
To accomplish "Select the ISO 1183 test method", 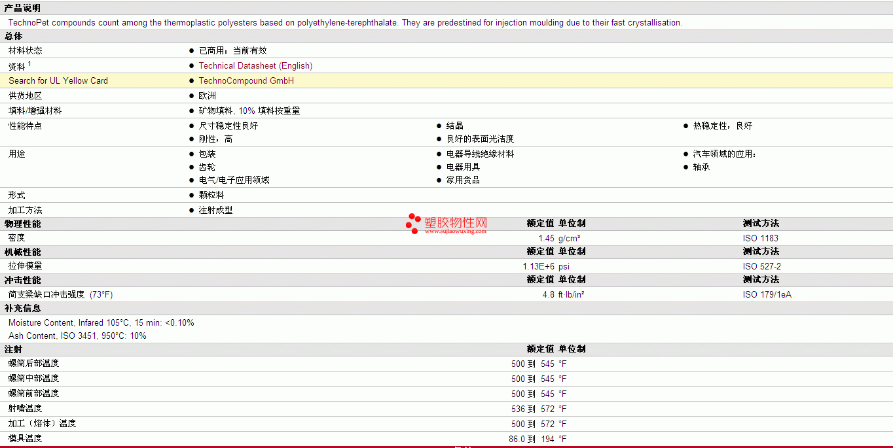I will [x=761, y=238].
